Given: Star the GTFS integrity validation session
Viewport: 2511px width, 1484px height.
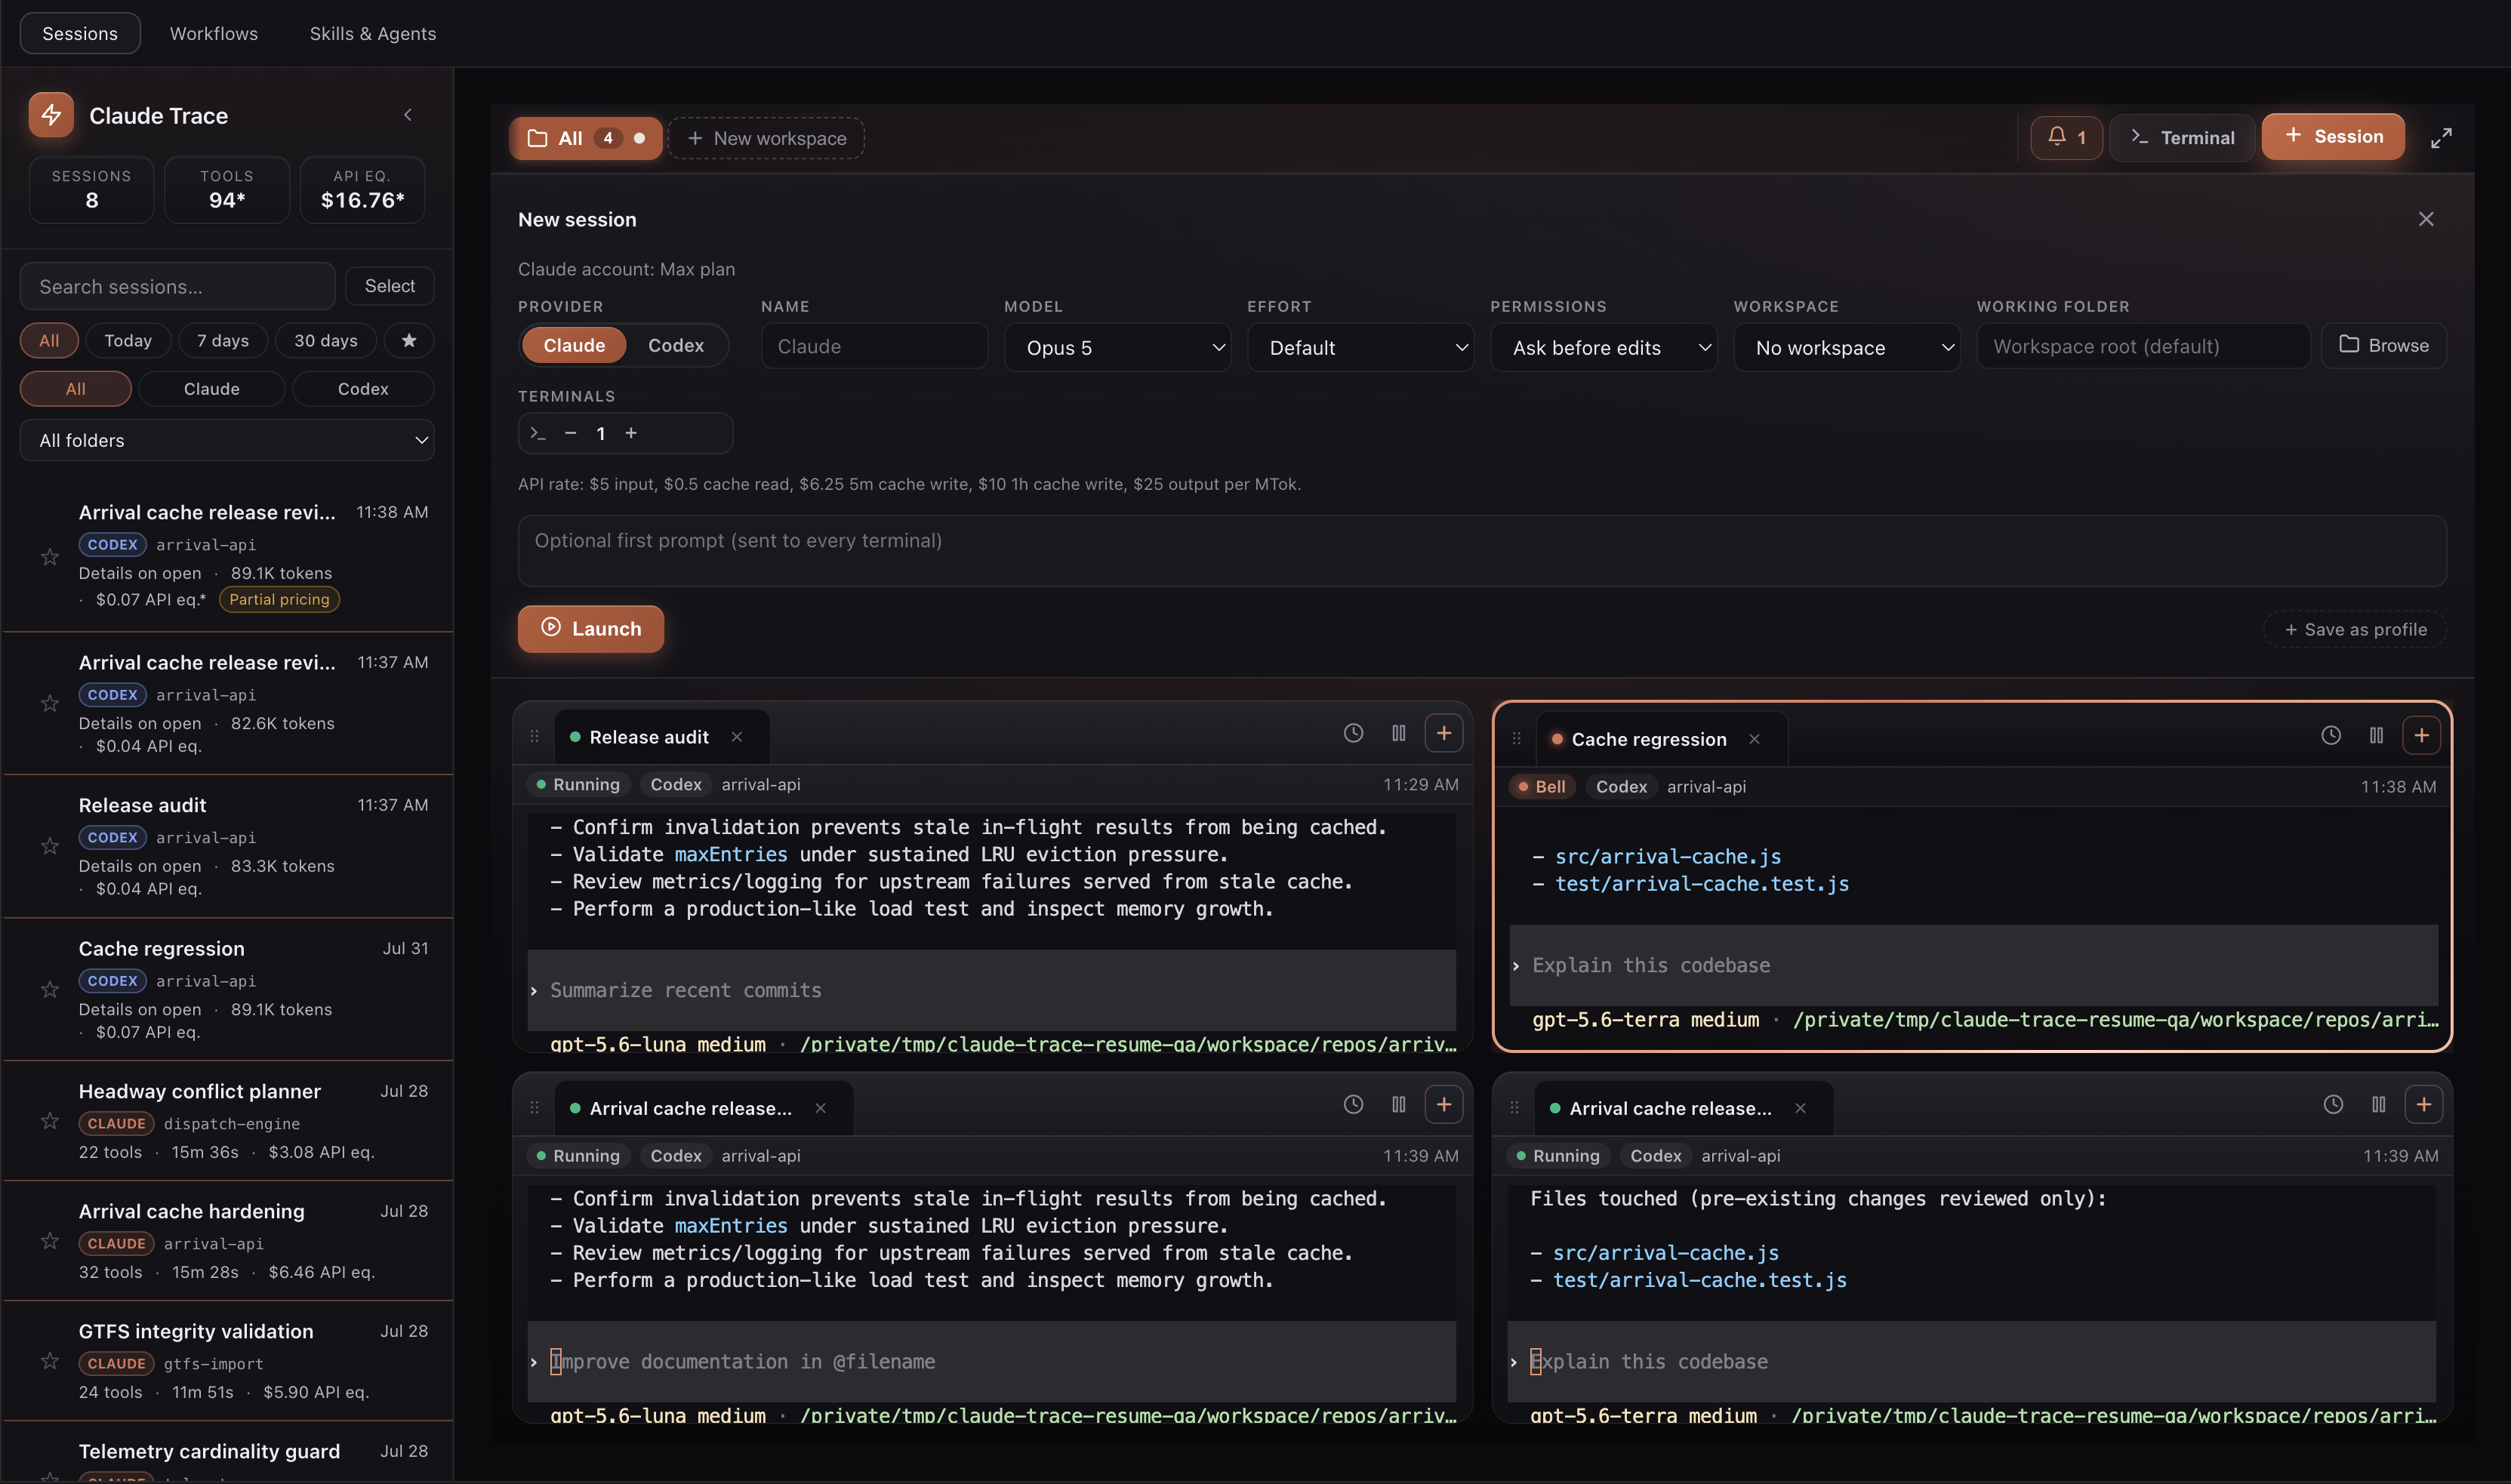Looking at the screenshot, I should click(x=50, y=1361).
